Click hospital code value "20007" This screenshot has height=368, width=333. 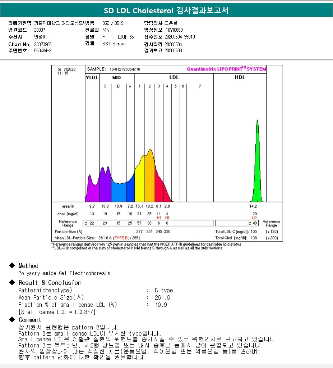click(40, 30)
